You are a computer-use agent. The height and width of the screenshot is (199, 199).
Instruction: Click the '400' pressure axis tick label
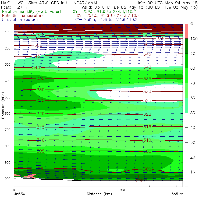point(8,81)
